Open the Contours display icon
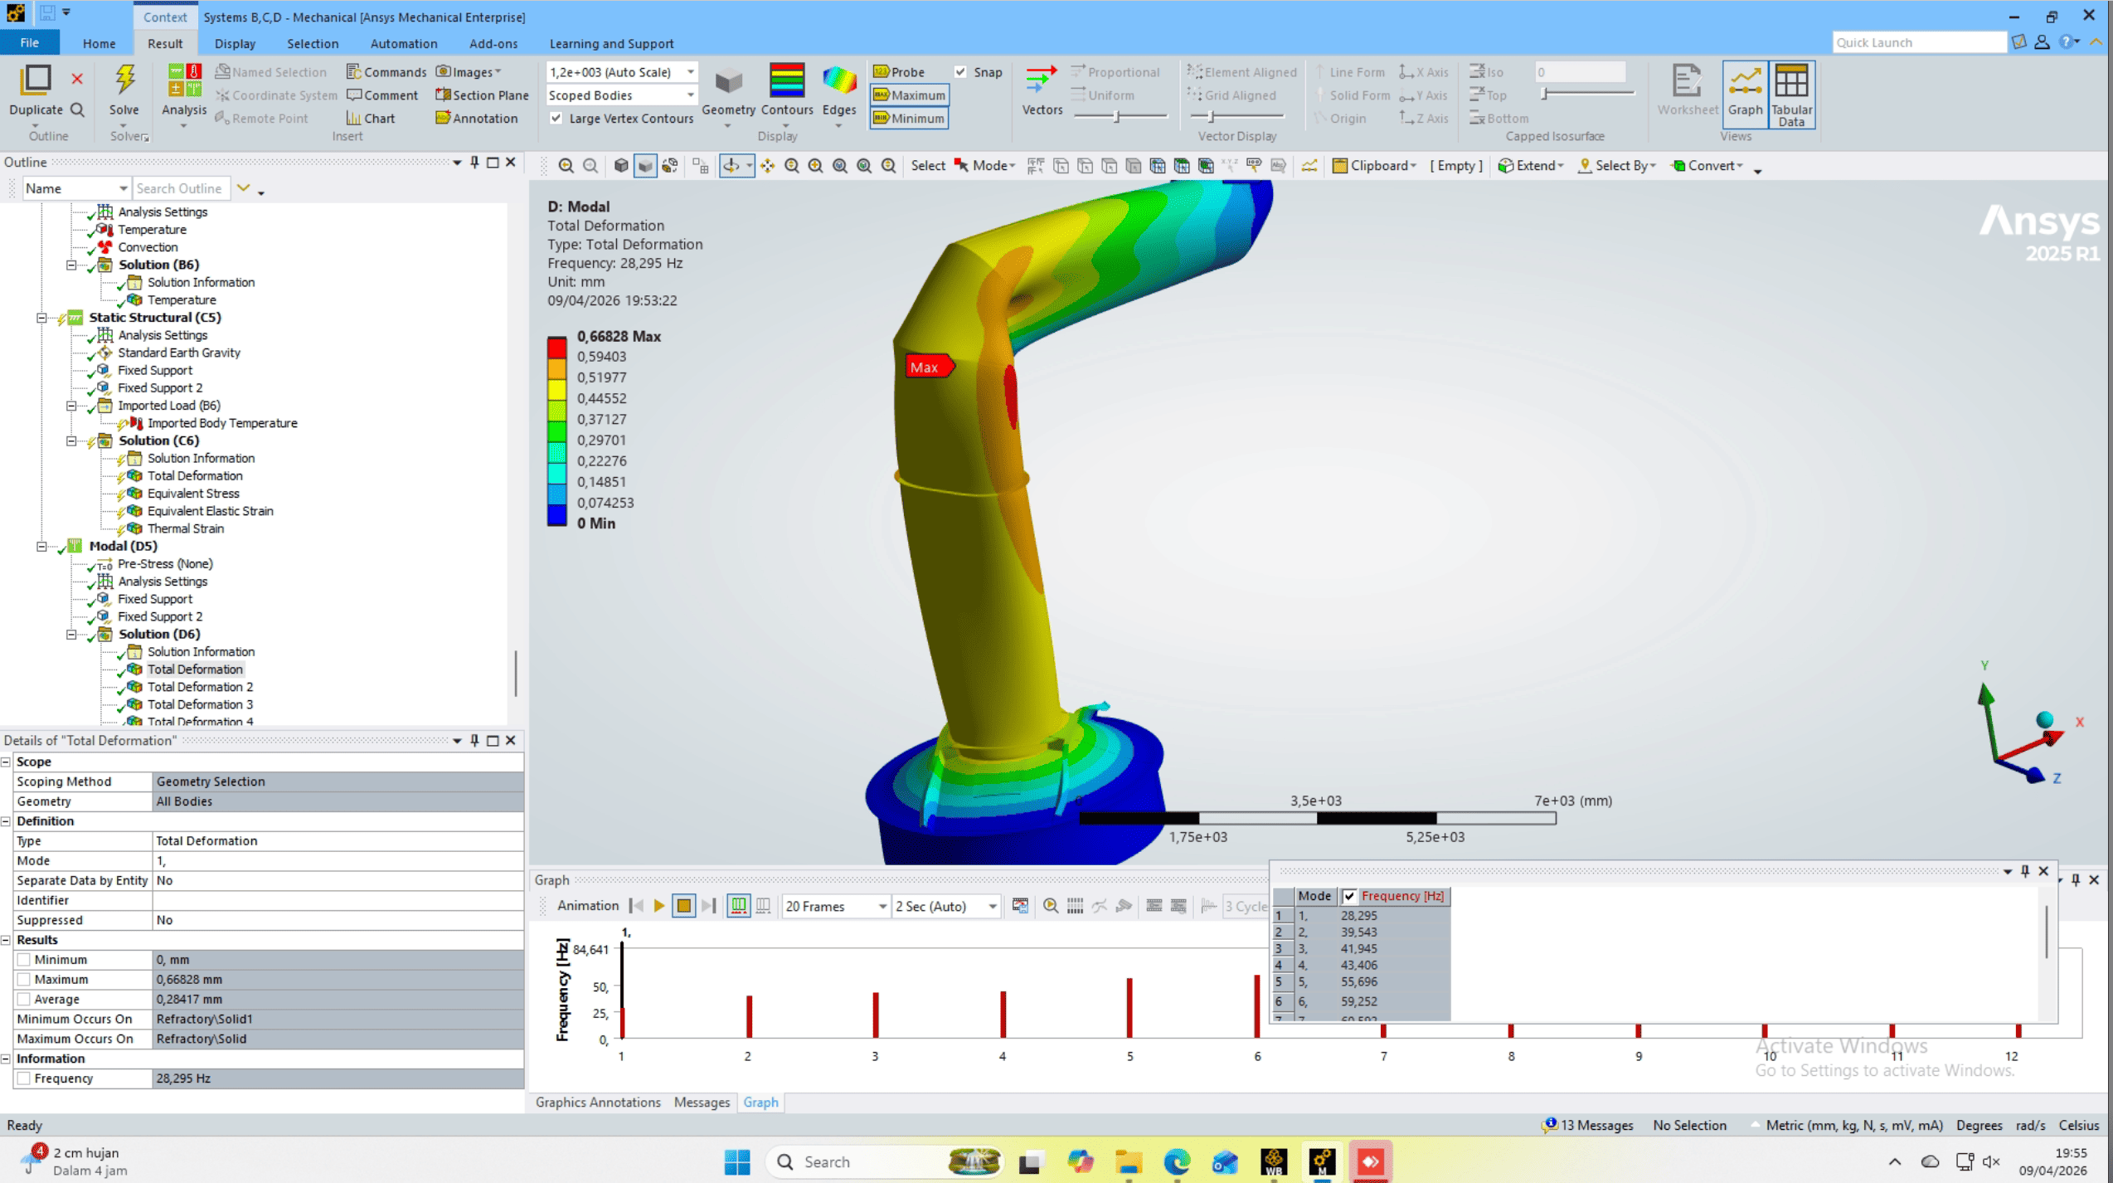 point(786,81)
